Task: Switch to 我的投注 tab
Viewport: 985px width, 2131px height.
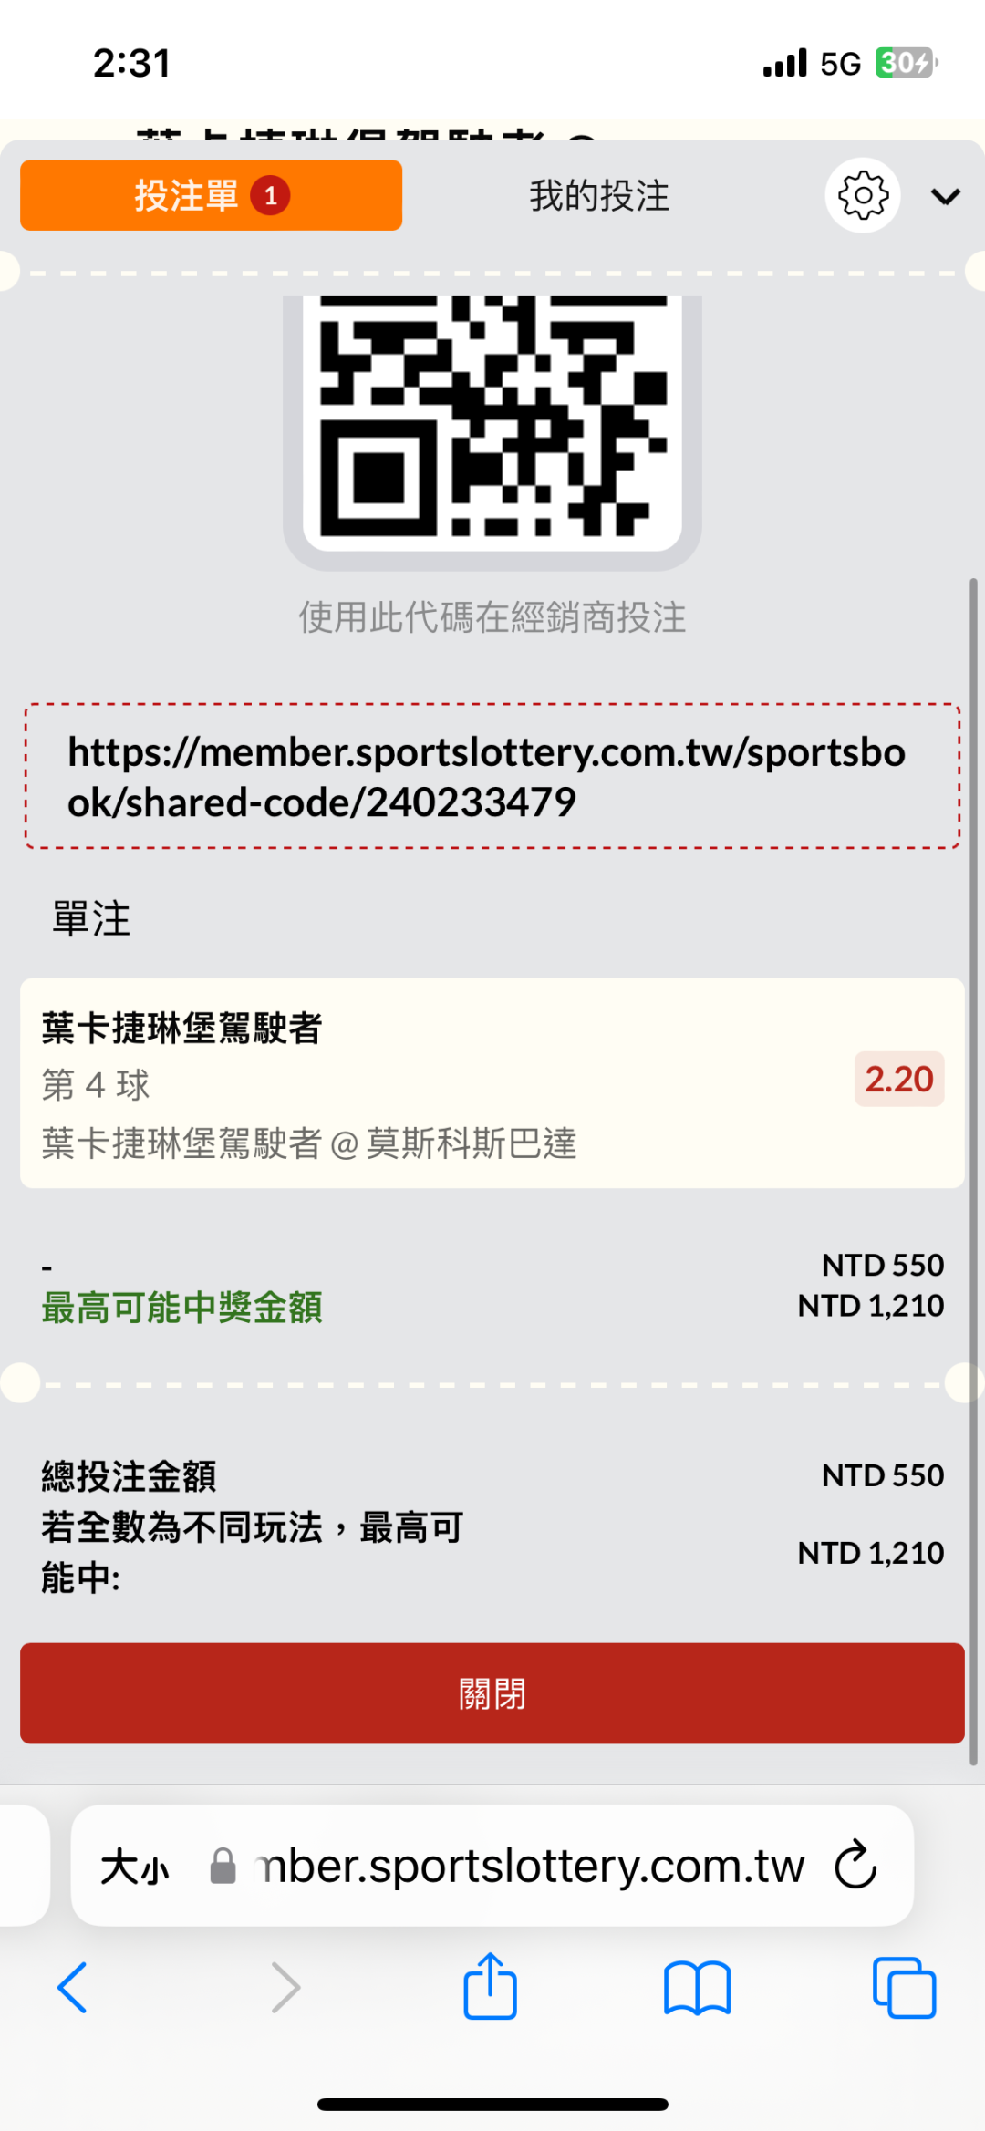Action: point(599,196)
